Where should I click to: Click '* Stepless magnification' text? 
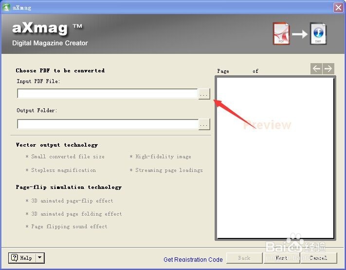[x=61, y=170]
